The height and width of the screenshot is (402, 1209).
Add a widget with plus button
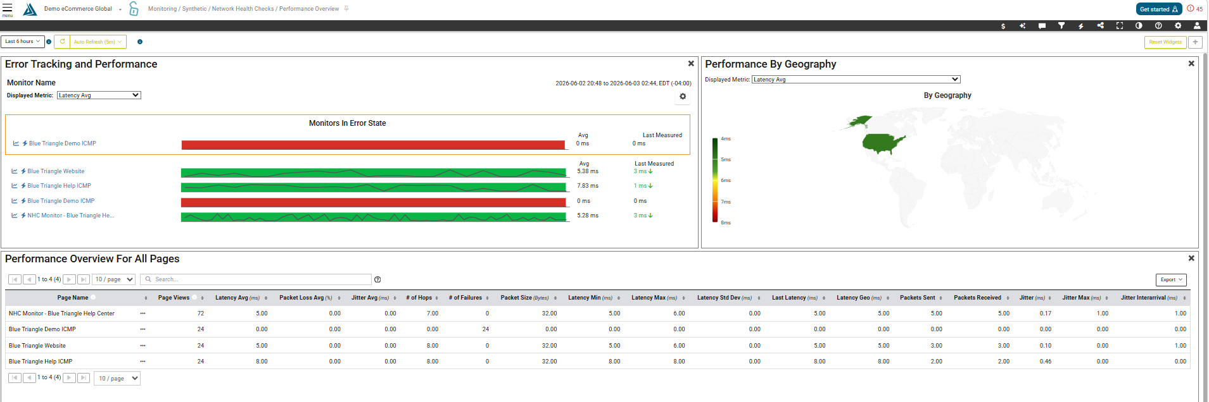pos(1195,42)
